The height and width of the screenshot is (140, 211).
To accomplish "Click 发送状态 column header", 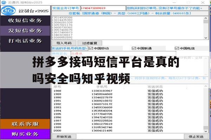I will (x=155, y=87).
